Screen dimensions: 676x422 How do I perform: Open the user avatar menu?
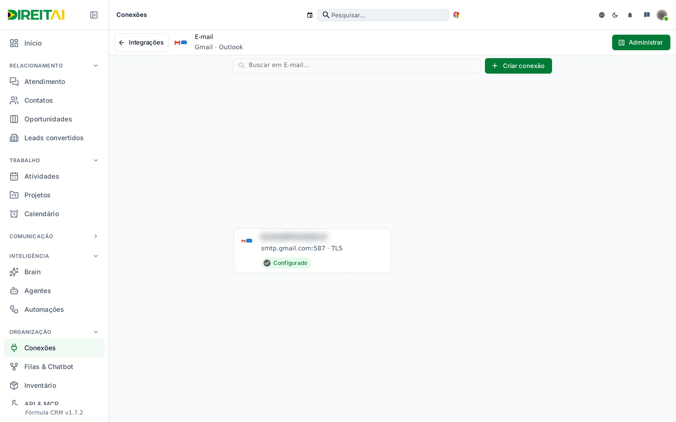662,15
